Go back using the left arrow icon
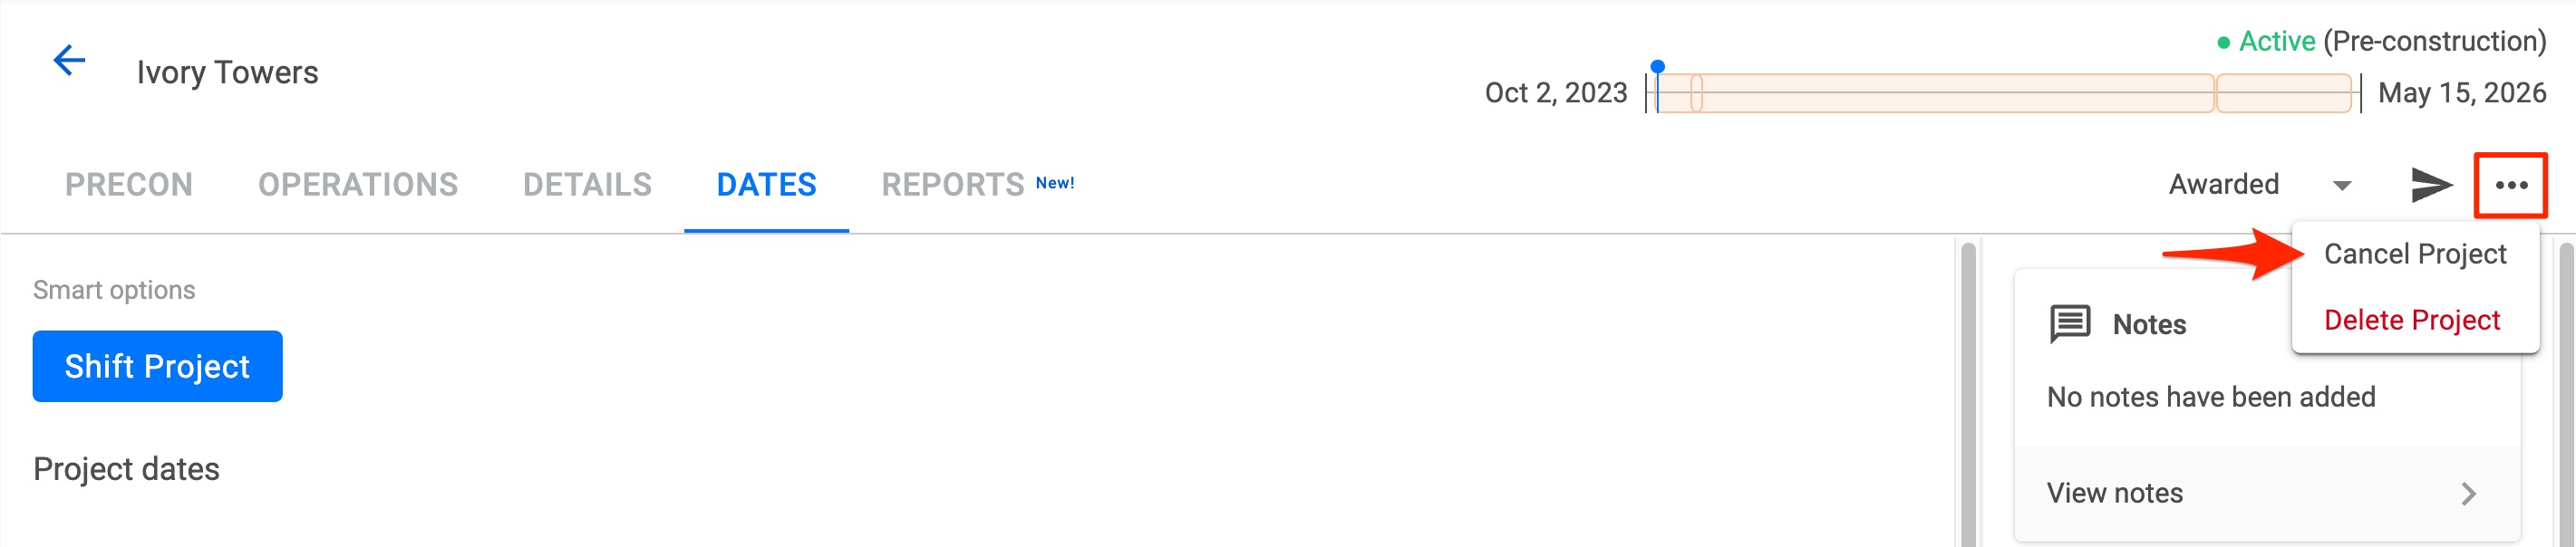2576x547 pixels. coord(69,61)
